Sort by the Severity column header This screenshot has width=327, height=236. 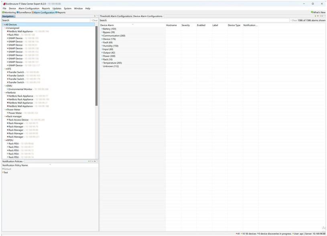pos(185,25)
